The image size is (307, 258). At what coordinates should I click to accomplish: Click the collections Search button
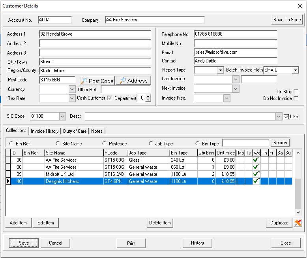280,143
